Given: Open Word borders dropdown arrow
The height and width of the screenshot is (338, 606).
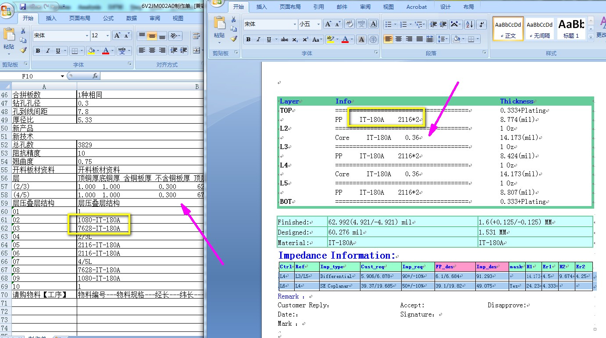Looking at the screenshot, I should pos(478,39).
